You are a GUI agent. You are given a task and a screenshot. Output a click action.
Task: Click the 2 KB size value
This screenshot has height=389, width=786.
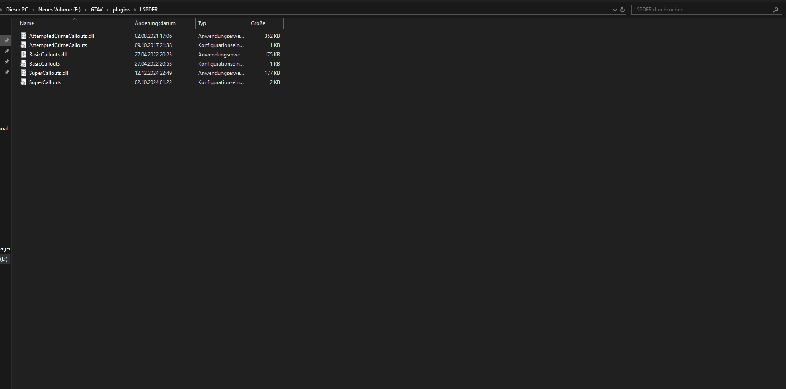pos(275,82)
